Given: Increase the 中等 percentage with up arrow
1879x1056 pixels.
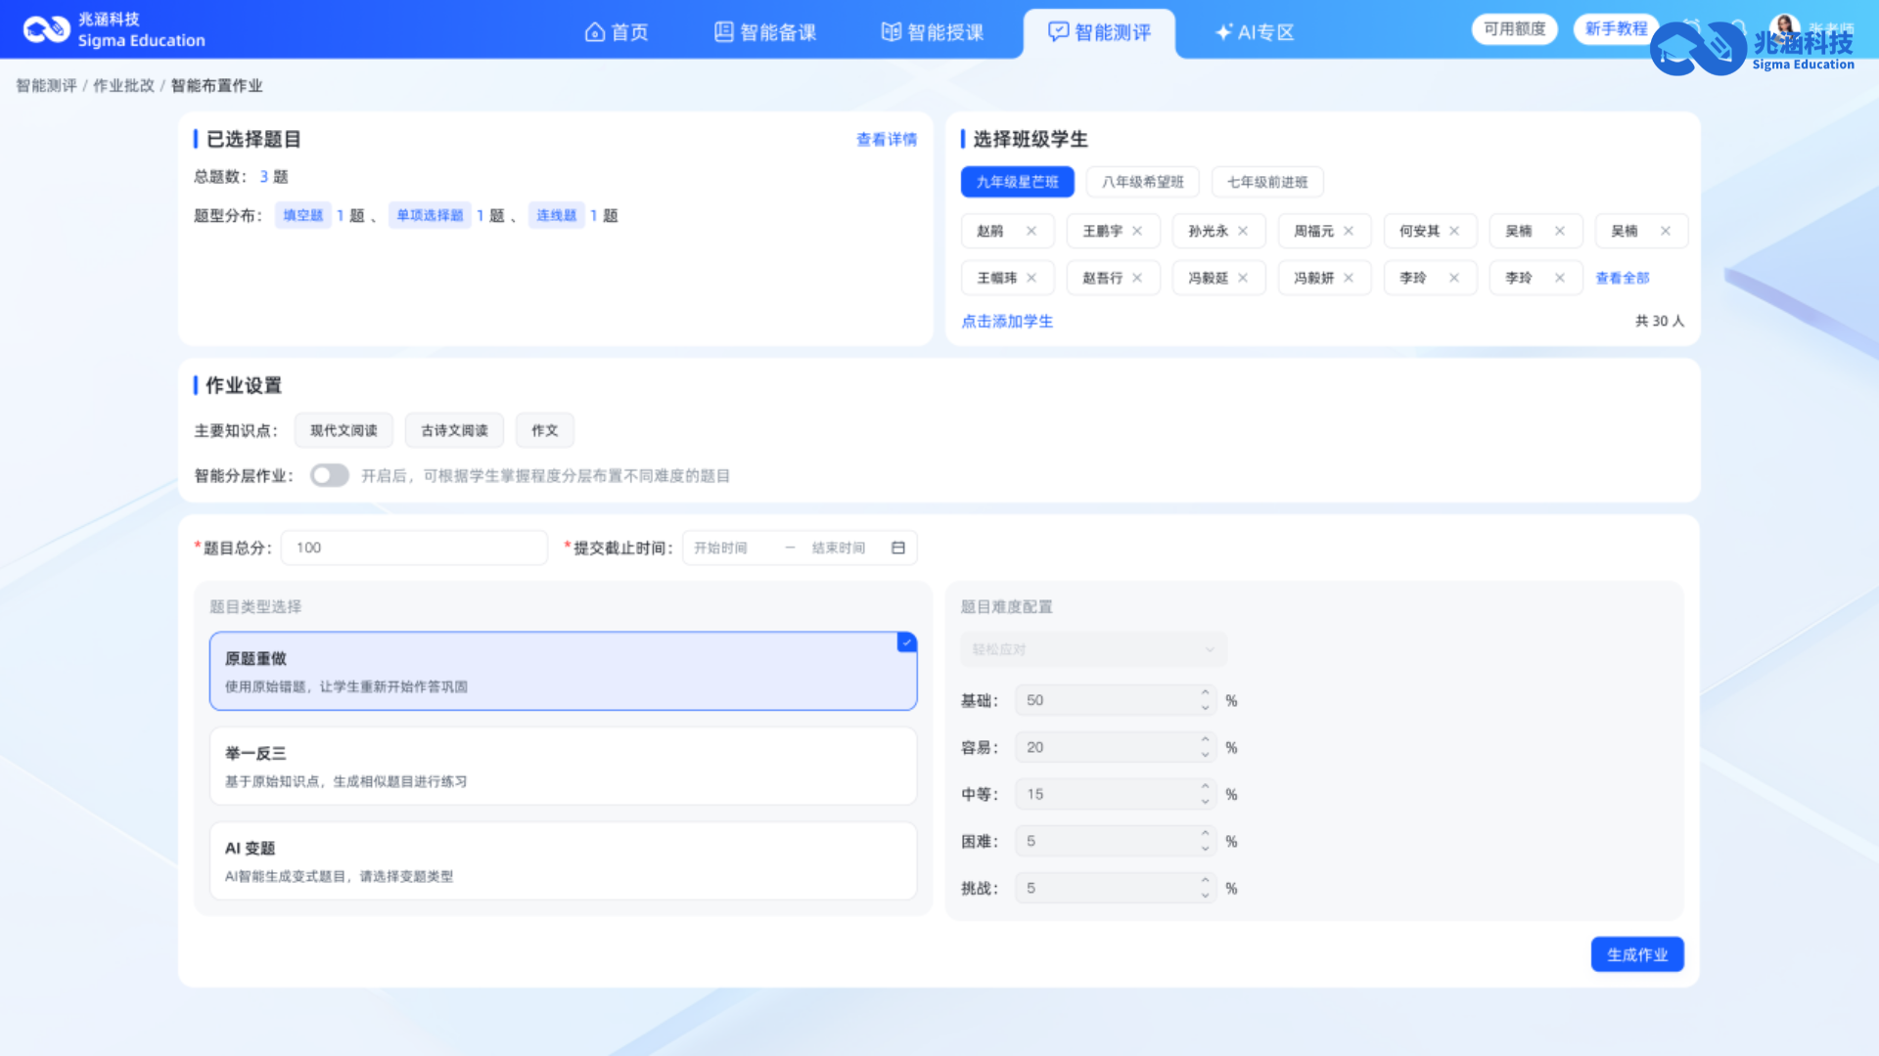Looking at the screenshot, I should [1206, 787].
